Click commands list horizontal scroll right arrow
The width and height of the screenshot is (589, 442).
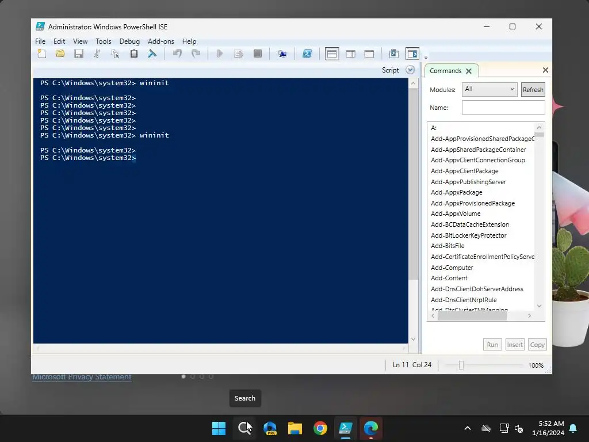coord(529,316)
